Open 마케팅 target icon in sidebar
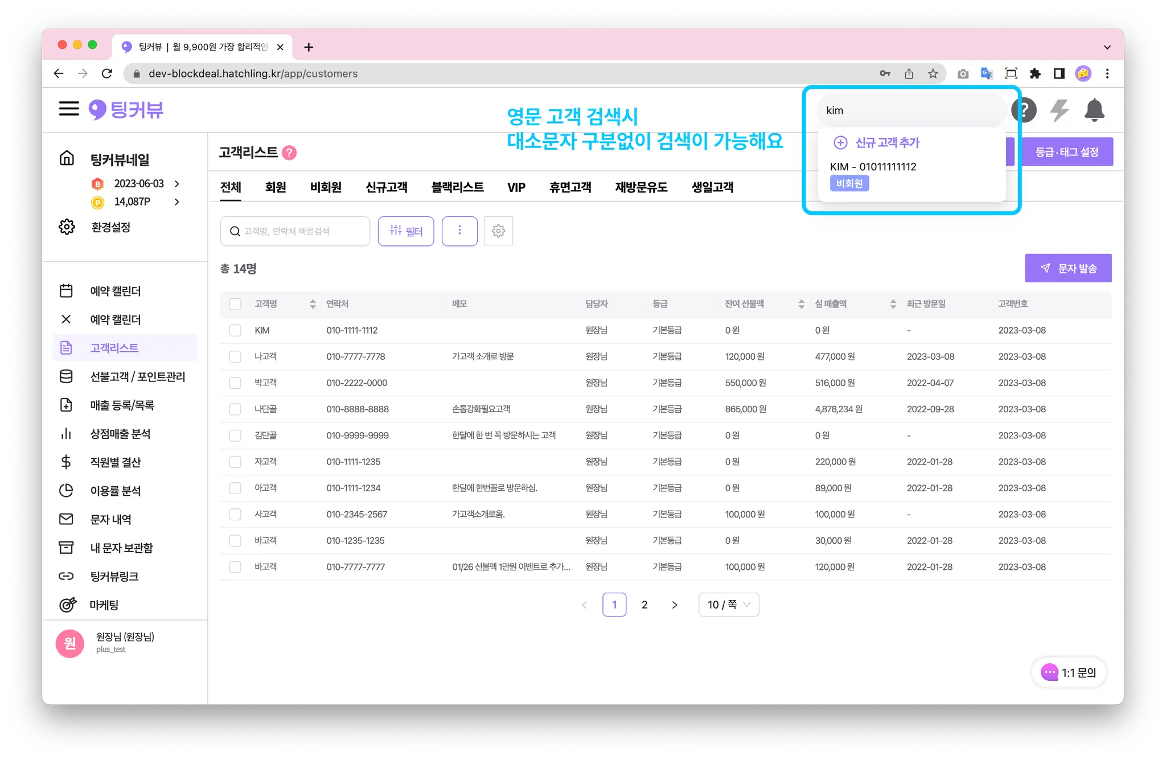The image size is (1166, 760). [67, 605]
